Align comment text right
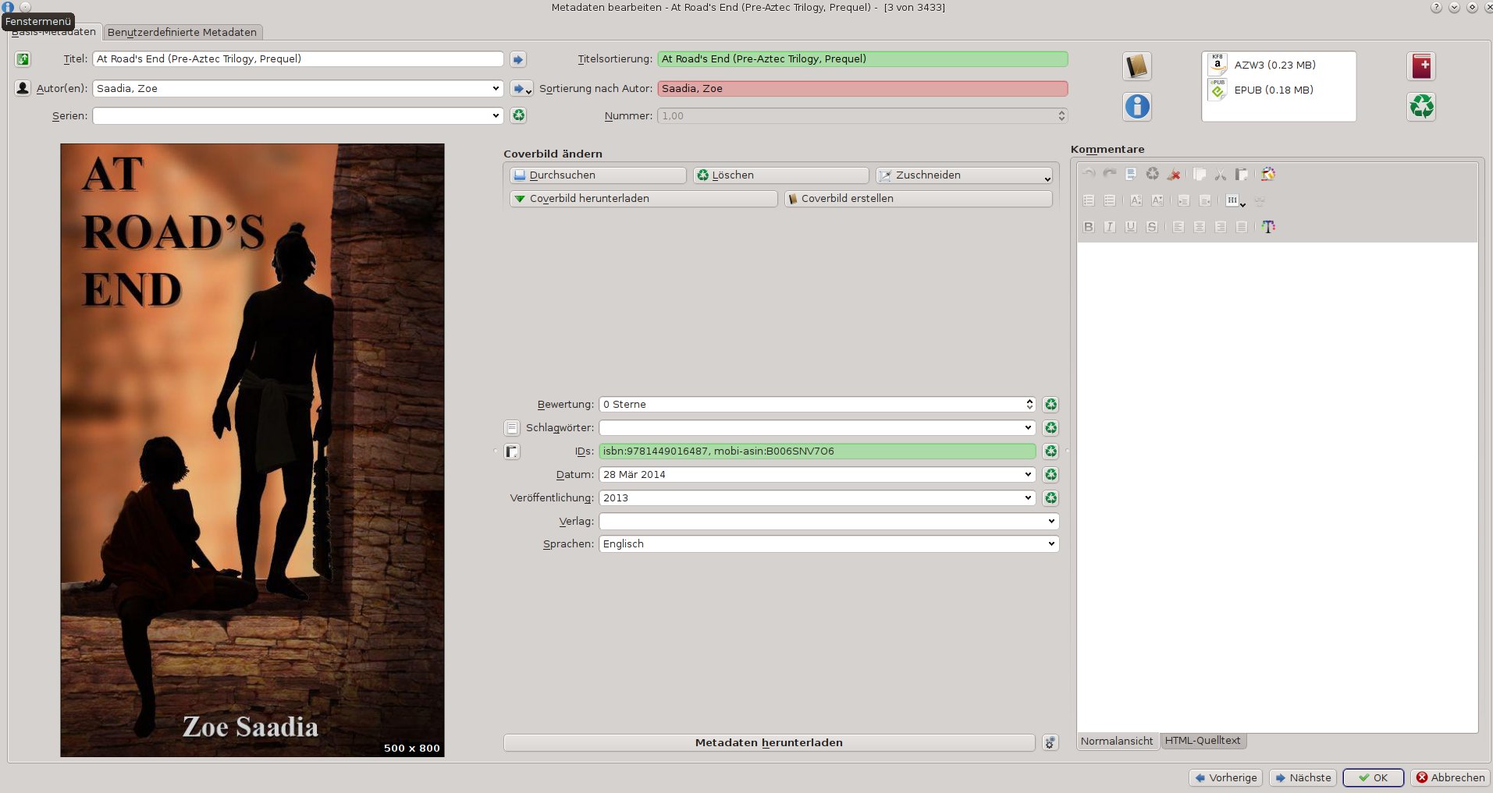1493x793 pixels. pyautogui.click(x=1221, y=227)
